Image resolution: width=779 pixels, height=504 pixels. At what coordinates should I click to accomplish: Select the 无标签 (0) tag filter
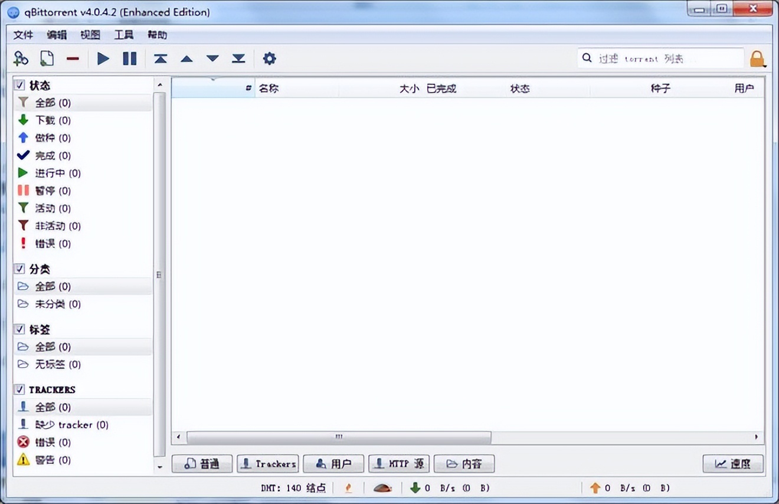point(83,364)
